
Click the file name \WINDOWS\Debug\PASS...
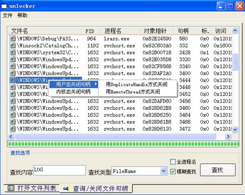[x=47, y=39]
